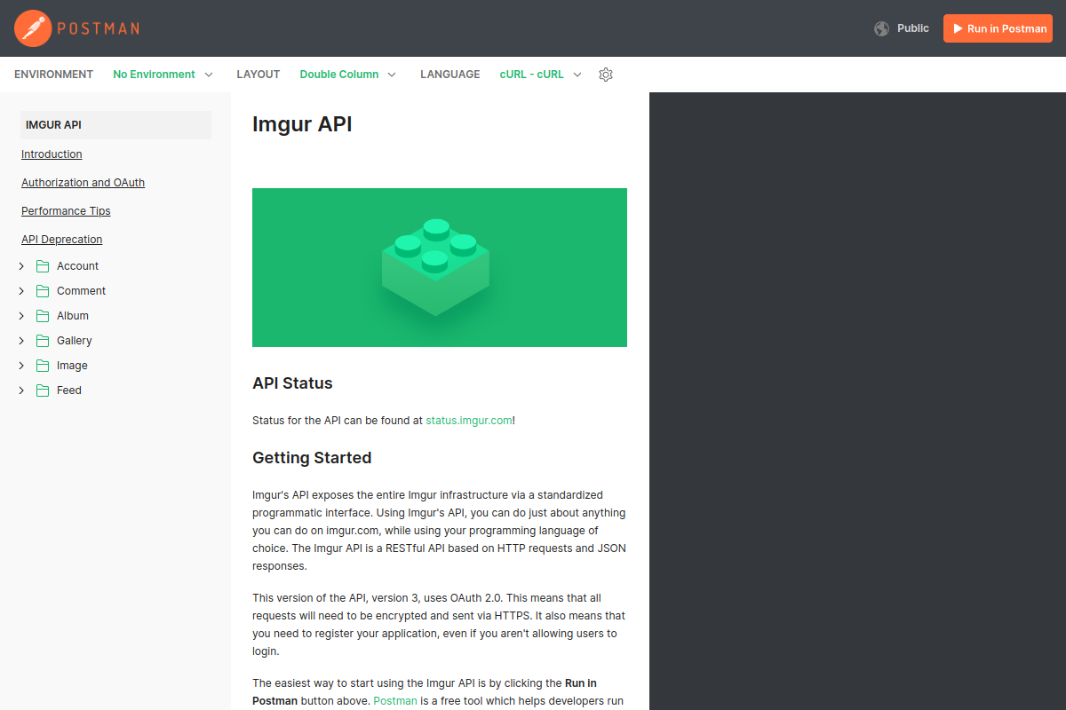
Task: Go to Introduction section link
Action: [52, 154]
